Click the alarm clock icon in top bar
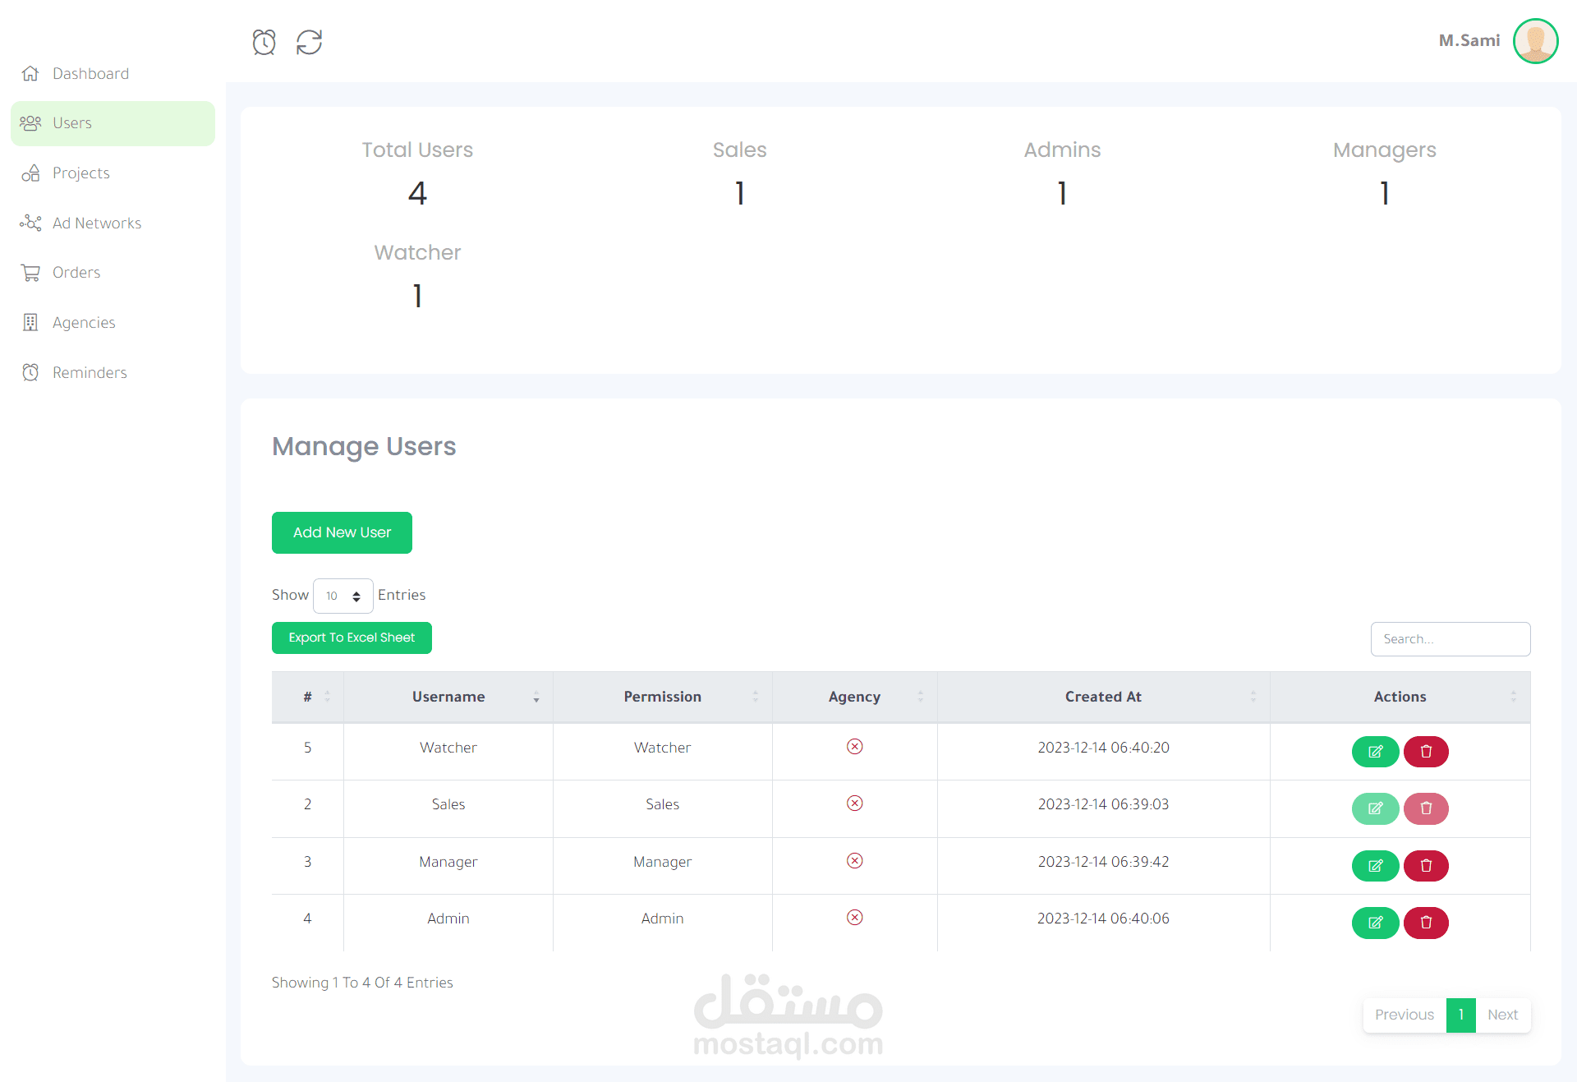 (264, 42)
